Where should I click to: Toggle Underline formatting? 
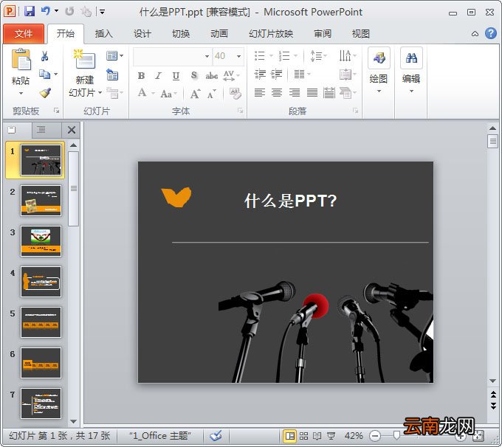point(176,76)
